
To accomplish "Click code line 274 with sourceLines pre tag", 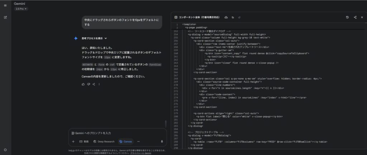I will [x=254, y=97].
